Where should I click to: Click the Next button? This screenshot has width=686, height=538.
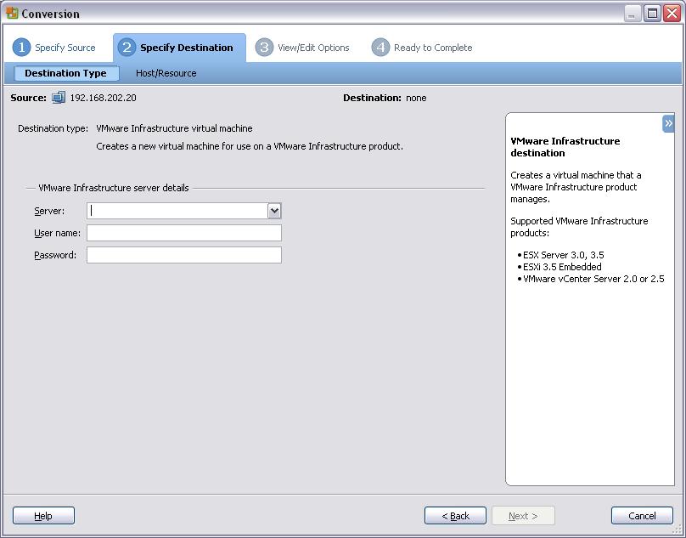(523, 516)
